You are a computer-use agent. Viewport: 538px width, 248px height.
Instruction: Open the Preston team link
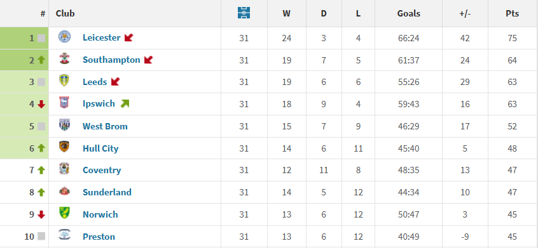[99, 237]
